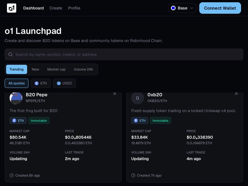
Task: Click the Immutable badge on 0xb20 card
Action: (x=160, y=120)
